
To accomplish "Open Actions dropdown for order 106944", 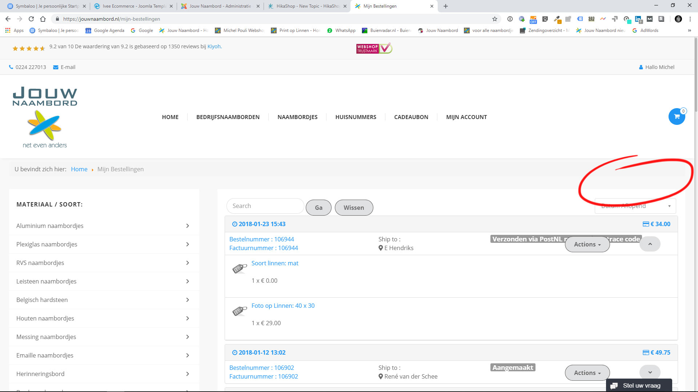I will [x=587, y=244].
